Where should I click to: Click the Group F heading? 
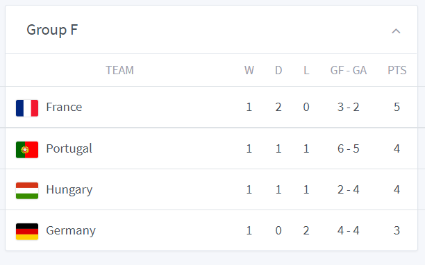pos(52,30)
